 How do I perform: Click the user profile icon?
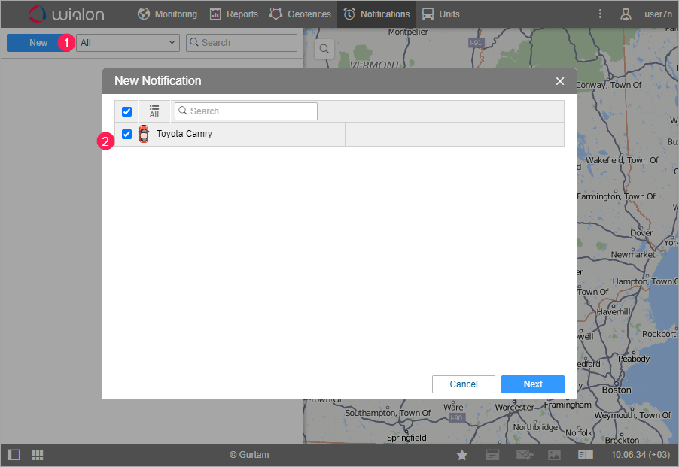pyautogui.click(x=626, y=14)
